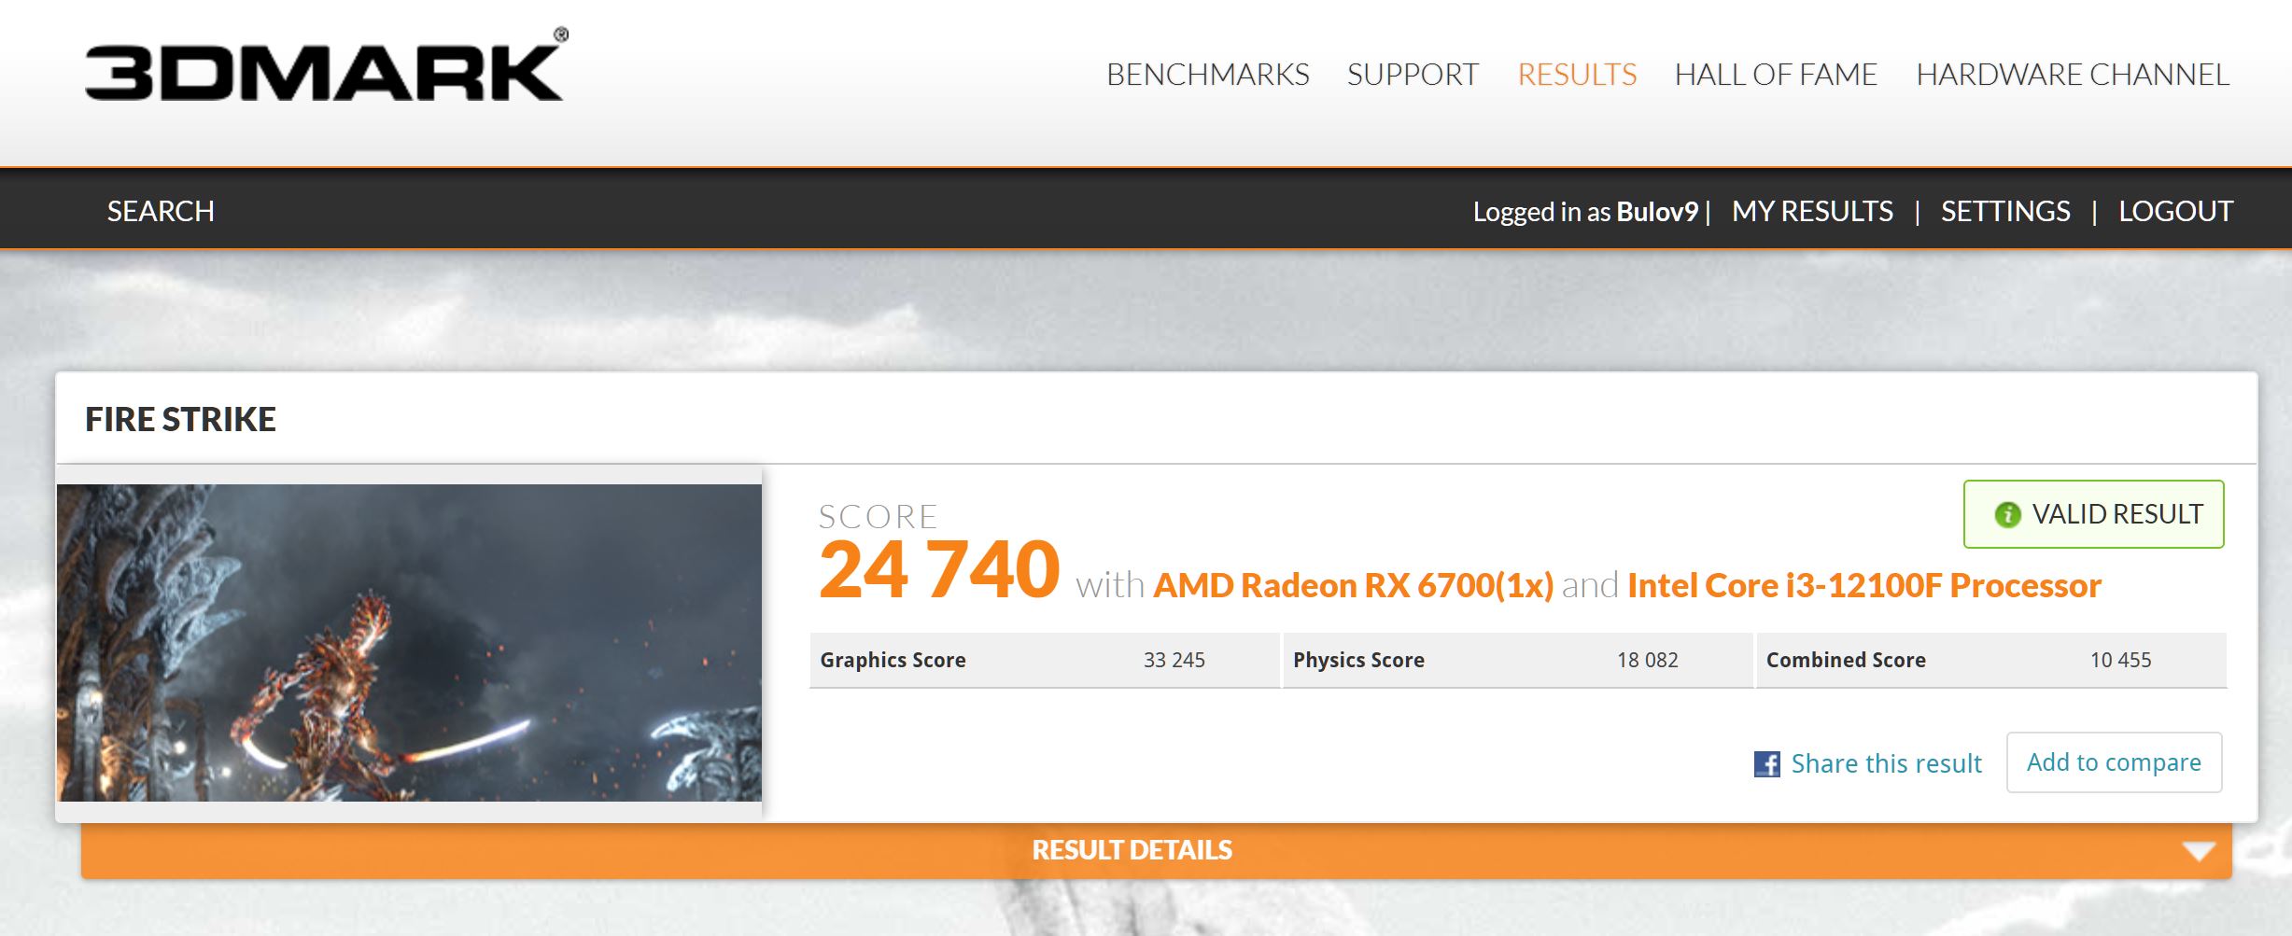The height and width of the screenshot is (936, 2292).
Task: Open Hardware Channel page
Action: (2073, 75)
